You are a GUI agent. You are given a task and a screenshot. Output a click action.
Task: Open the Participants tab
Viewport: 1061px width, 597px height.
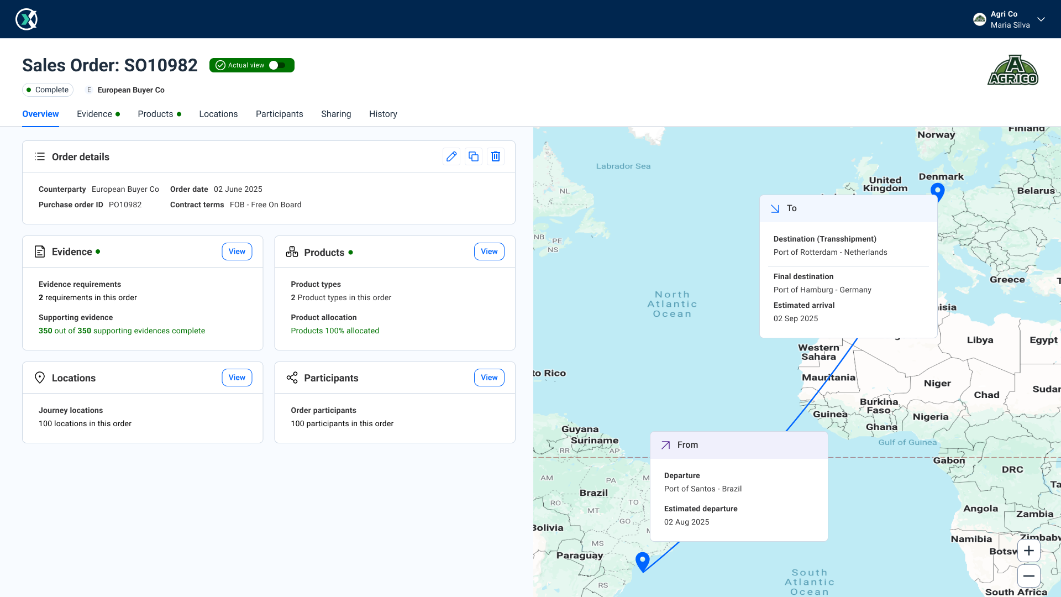tap(279, 114)
